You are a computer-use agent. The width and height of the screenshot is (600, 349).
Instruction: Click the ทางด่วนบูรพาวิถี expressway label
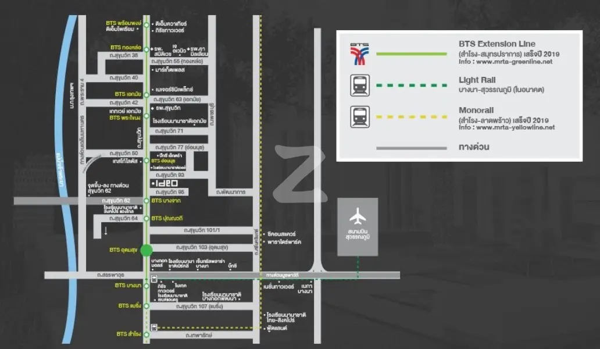click(x=283, y=275)
